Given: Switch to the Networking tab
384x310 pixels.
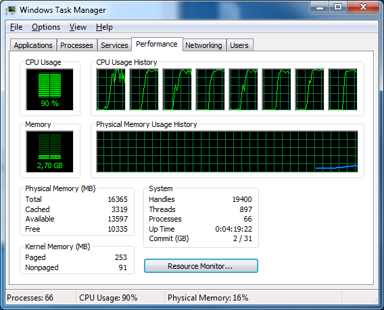Looking at the screenshot, I should (203, 45).
